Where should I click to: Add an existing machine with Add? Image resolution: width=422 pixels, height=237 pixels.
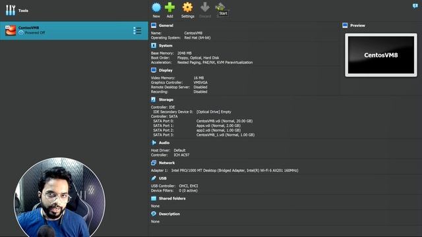coord(169,11)
